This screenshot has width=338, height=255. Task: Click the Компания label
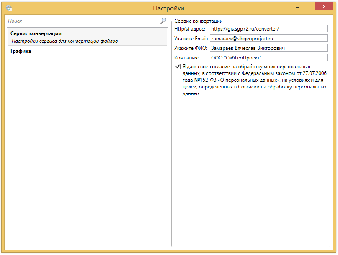pyautogui.click(x=186, y=58)
